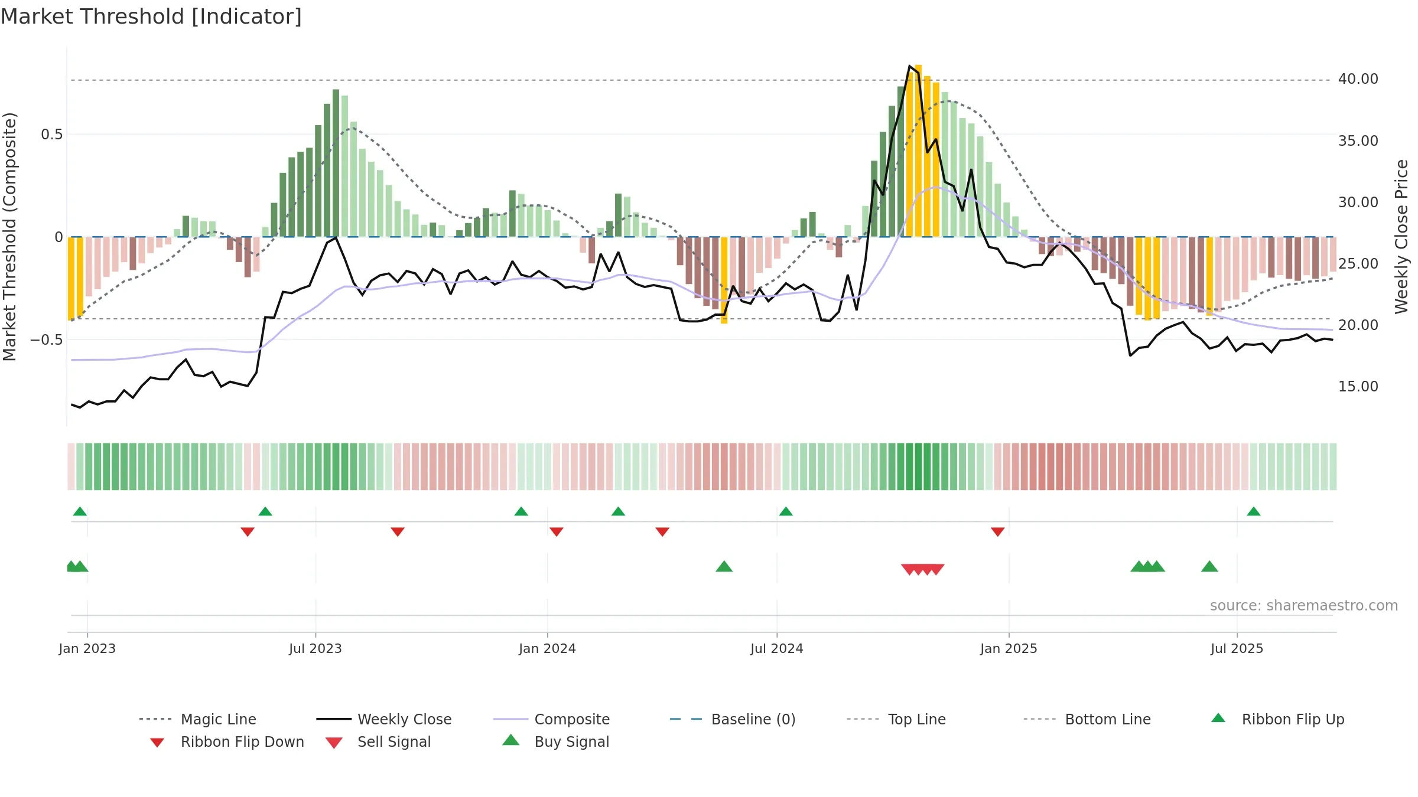Toggle the Composite legend entry
Viewport: 1418px width, 797px height.
pyautogui.click(x=551, y=719)
